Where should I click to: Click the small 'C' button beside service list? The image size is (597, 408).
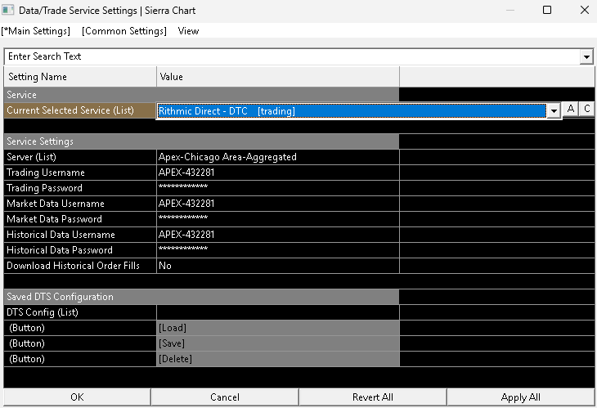586,110
